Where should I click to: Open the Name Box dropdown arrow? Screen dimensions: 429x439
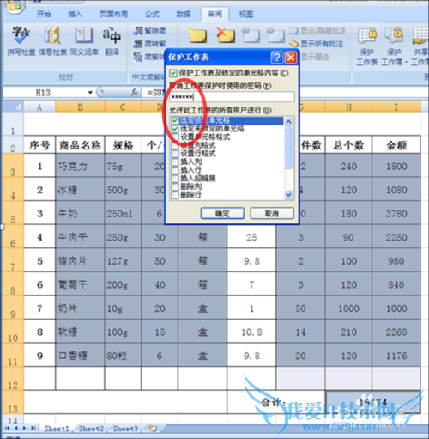[x=90, y=93]
